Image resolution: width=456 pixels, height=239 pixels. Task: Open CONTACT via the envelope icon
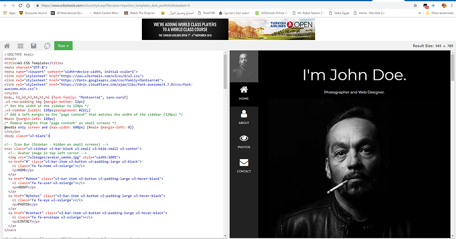coord(244,163)
